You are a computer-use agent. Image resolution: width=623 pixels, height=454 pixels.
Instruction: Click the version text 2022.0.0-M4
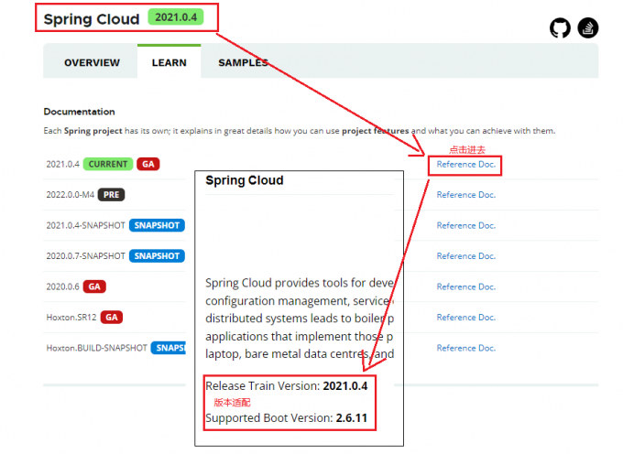click(71, 195)
